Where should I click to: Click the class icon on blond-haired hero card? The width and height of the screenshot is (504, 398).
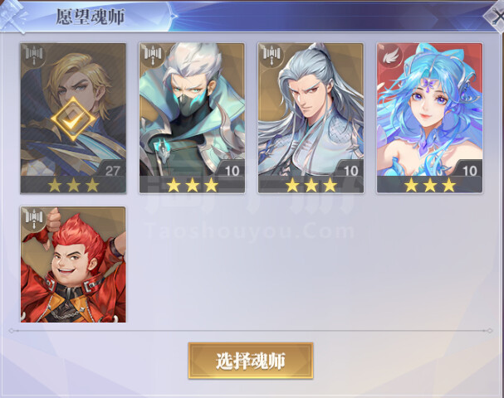(x=34, y=56)
